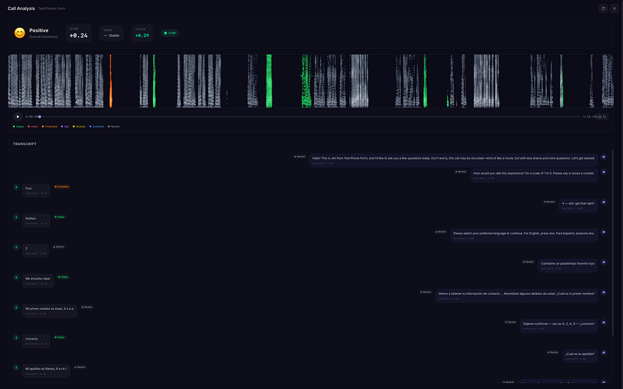
Task: Click the Neutral legend item
Action: [114, 126]
